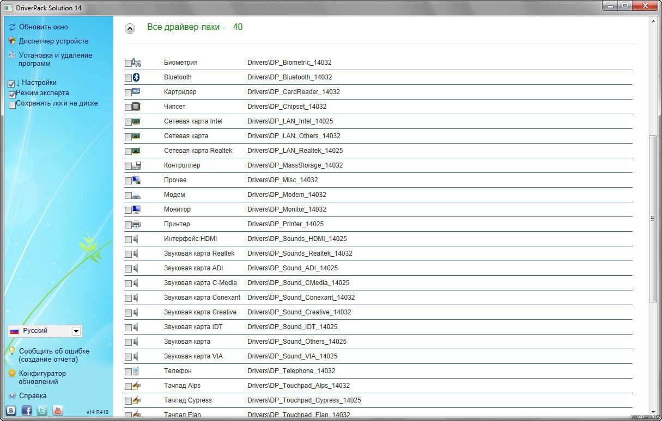Click the path Drivers\DP_Sound_CMedia_14025

click(x=299, y=283)
